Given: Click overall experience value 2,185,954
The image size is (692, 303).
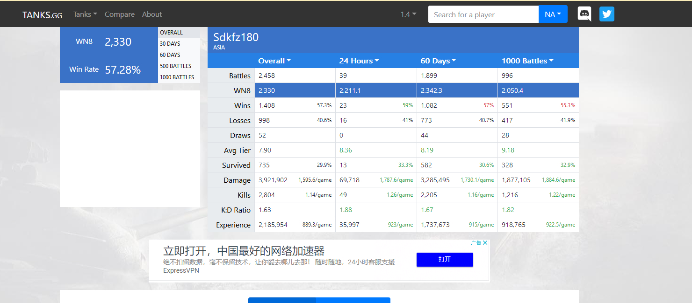Looking at the screenshot, I should 273,225.
